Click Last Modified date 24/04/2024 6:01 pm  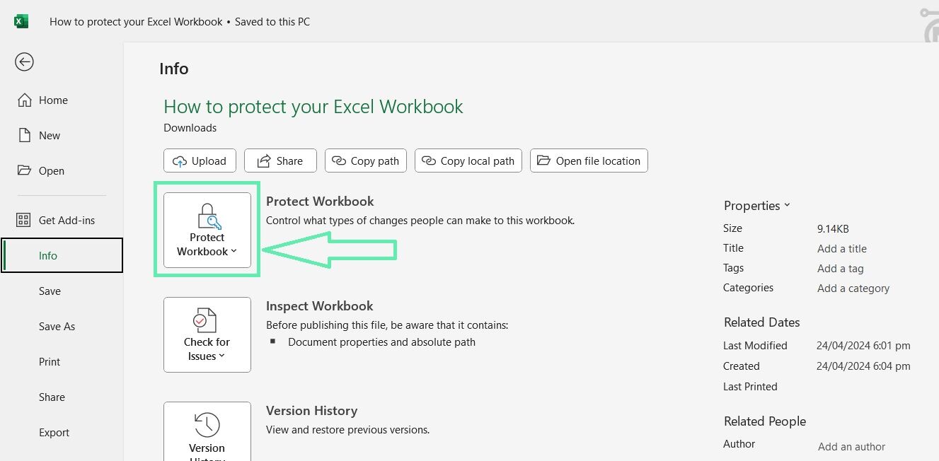tap(863, 346)
